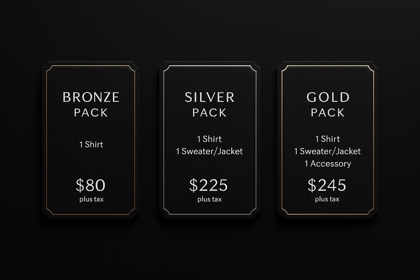Select the Silver pack's 1 Shirt item
Image resolution: width=420 pixels, height=280 pixels.
pos(209,139)
